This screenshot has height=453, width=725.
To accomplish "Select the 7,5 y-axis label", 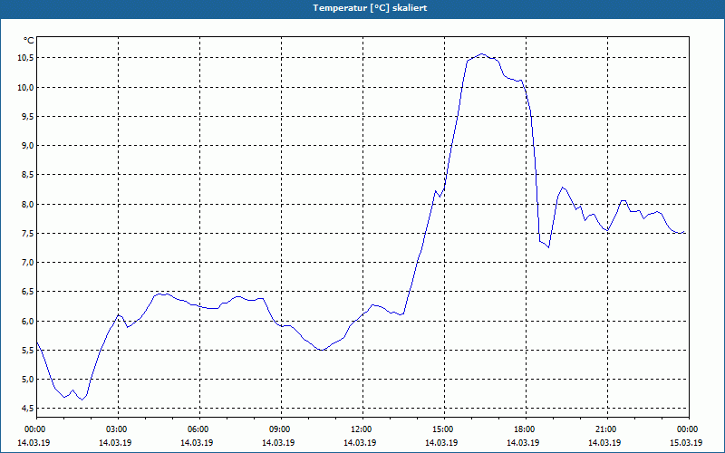I will (x=28, y=234).
